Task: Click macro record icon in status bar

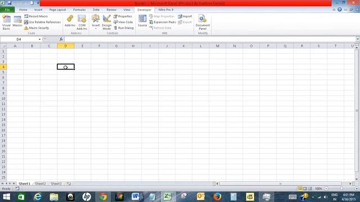Action: (x=17, y=189)
